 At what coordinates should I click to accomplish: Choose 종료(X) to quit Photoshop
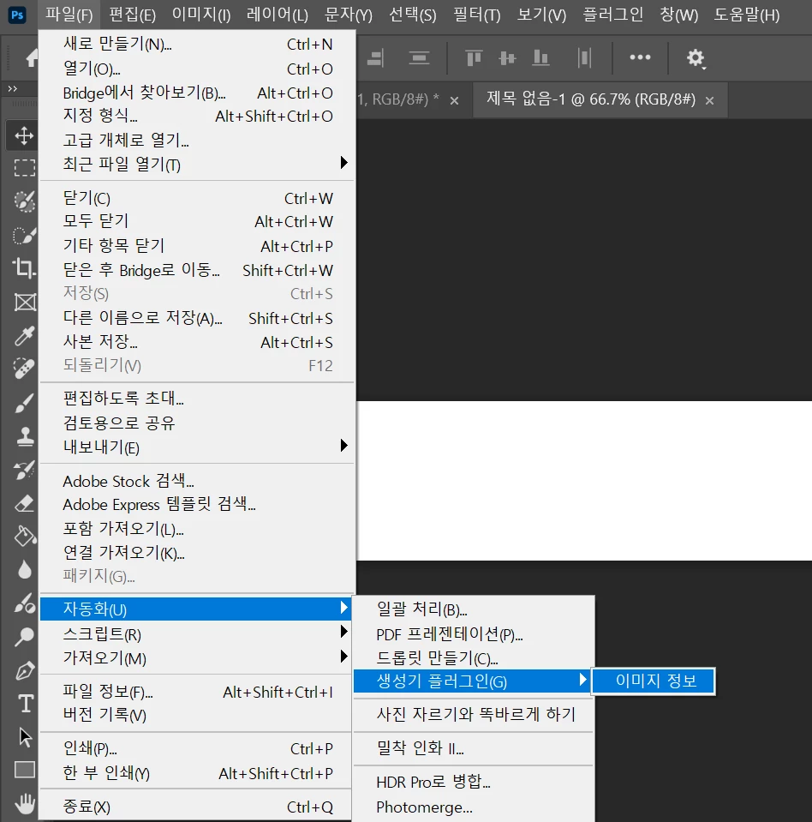coord(195,807)
